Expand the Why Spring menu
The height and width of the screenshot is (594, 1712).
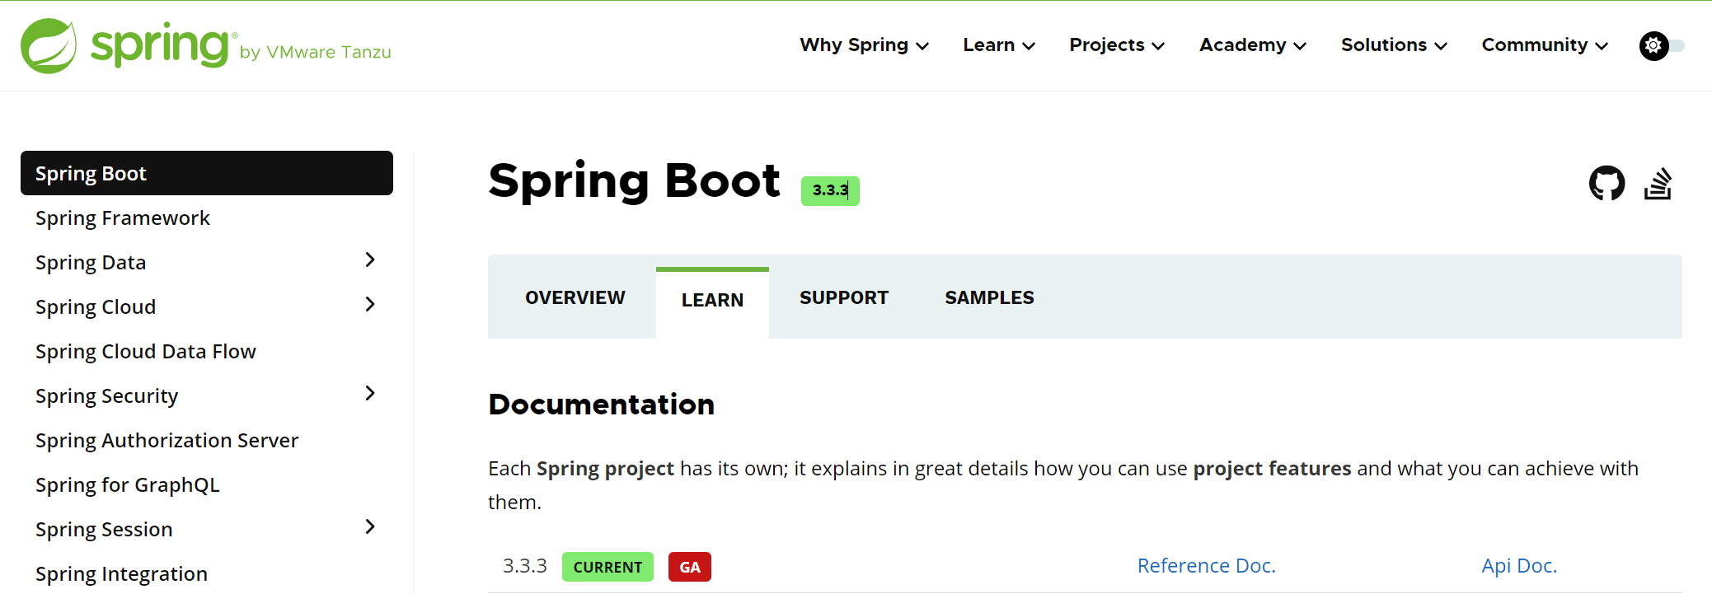(x=864, y=45)
